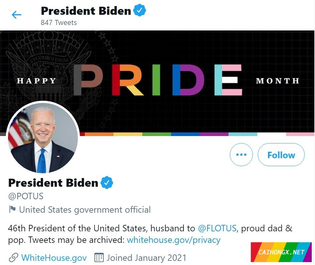Click the multicolored PRIDE lettering in the banner
315x265 pixels.
(157, 80)
